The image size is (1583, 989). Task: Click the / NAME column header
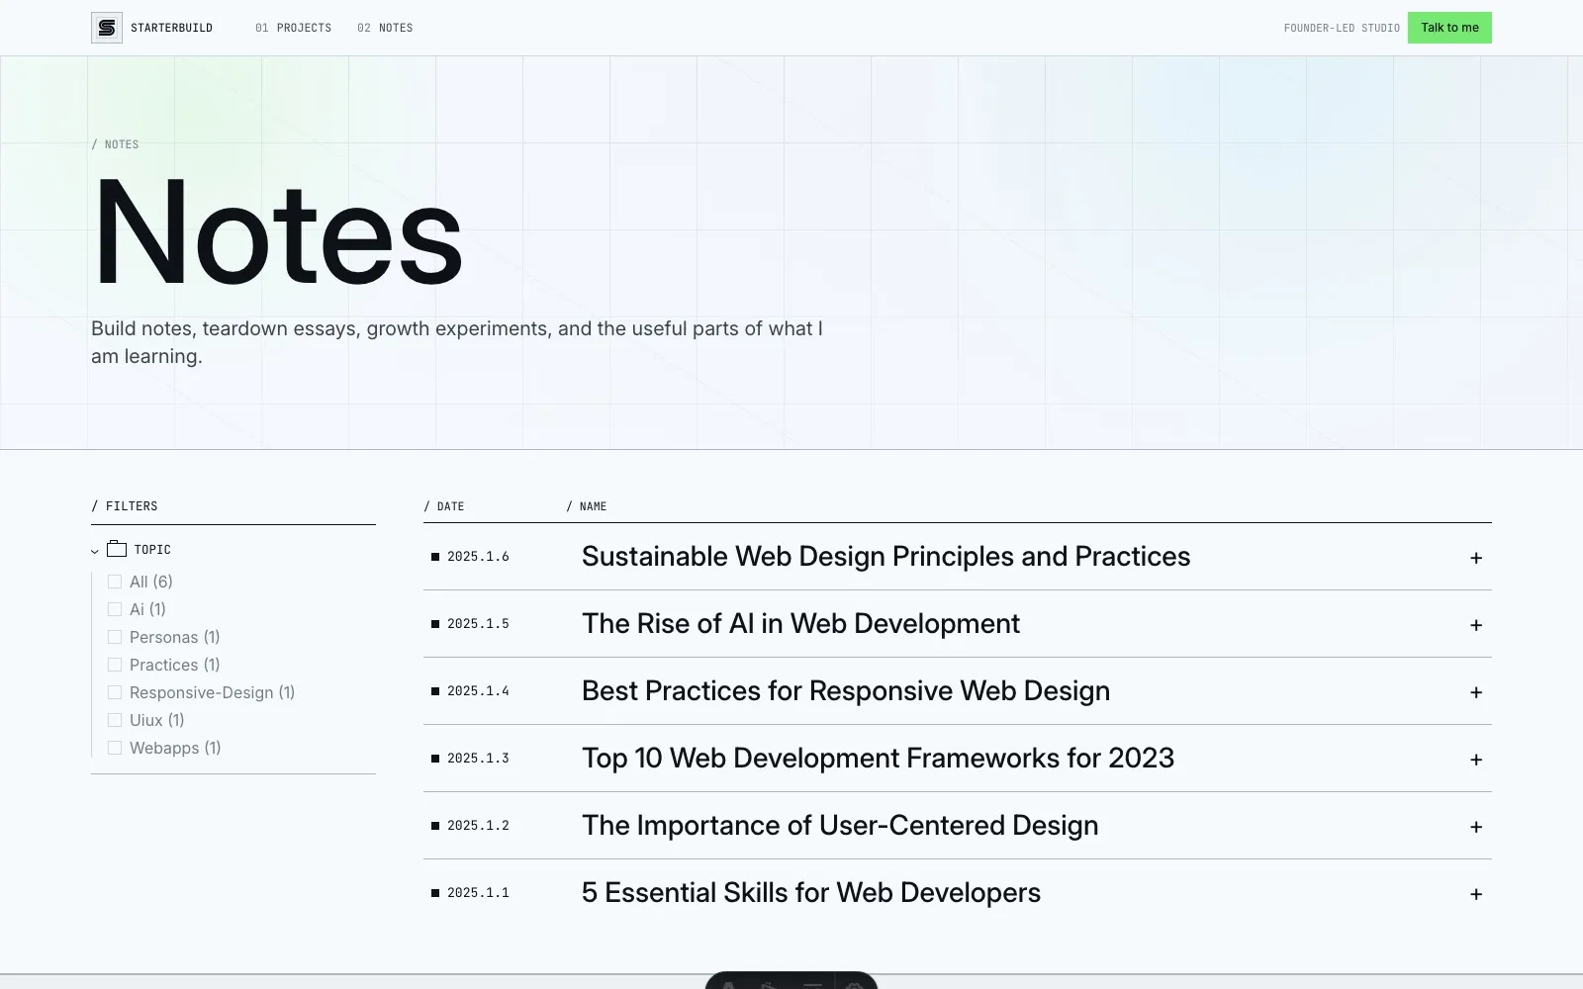[x=587, y=506]
